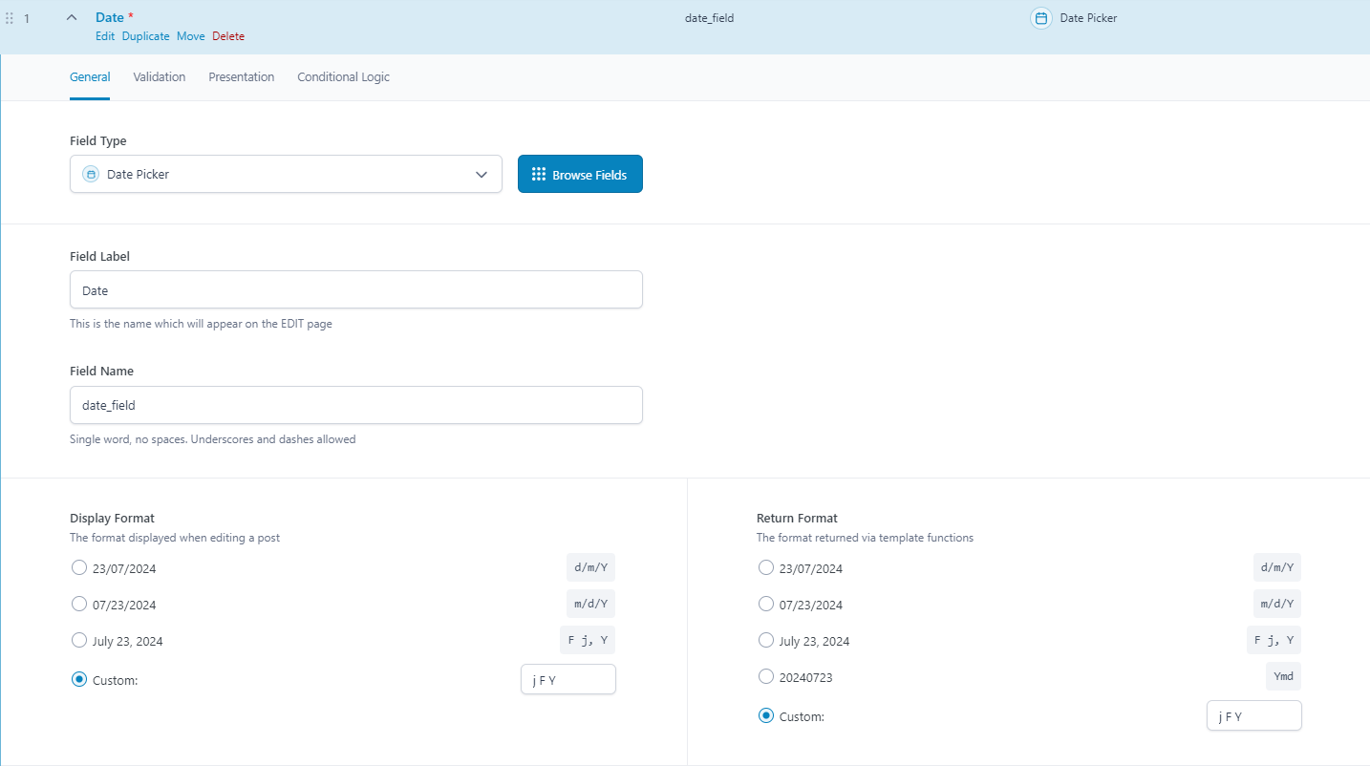Viewport: 1370px width, 766px height.
Task: Click the drag handle icon beside field 1
Action: [x=10, y=18]
